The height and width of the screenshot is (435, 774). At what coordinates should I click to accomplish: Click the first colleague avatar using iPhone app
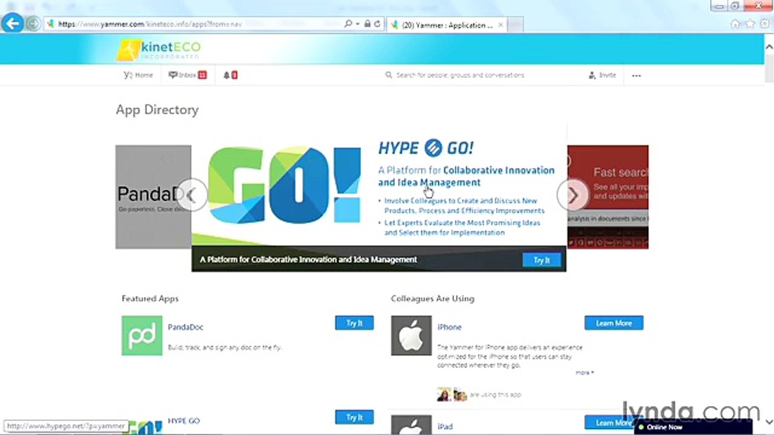444,395
